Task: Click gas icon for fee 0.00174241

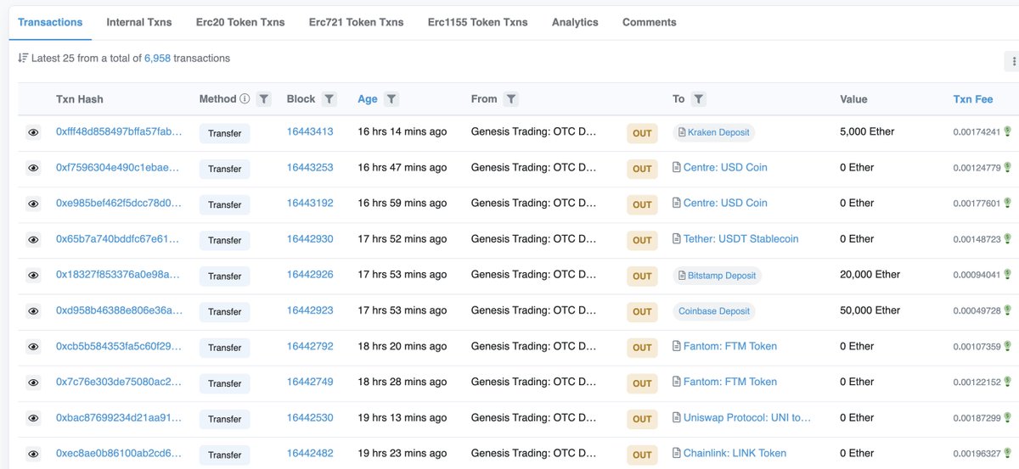Action: click(1008, 132)
